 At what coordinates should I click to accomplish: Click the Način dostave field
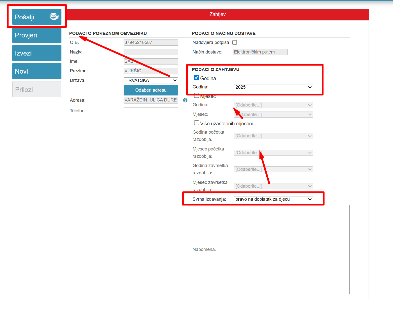[x=260, y=52]
